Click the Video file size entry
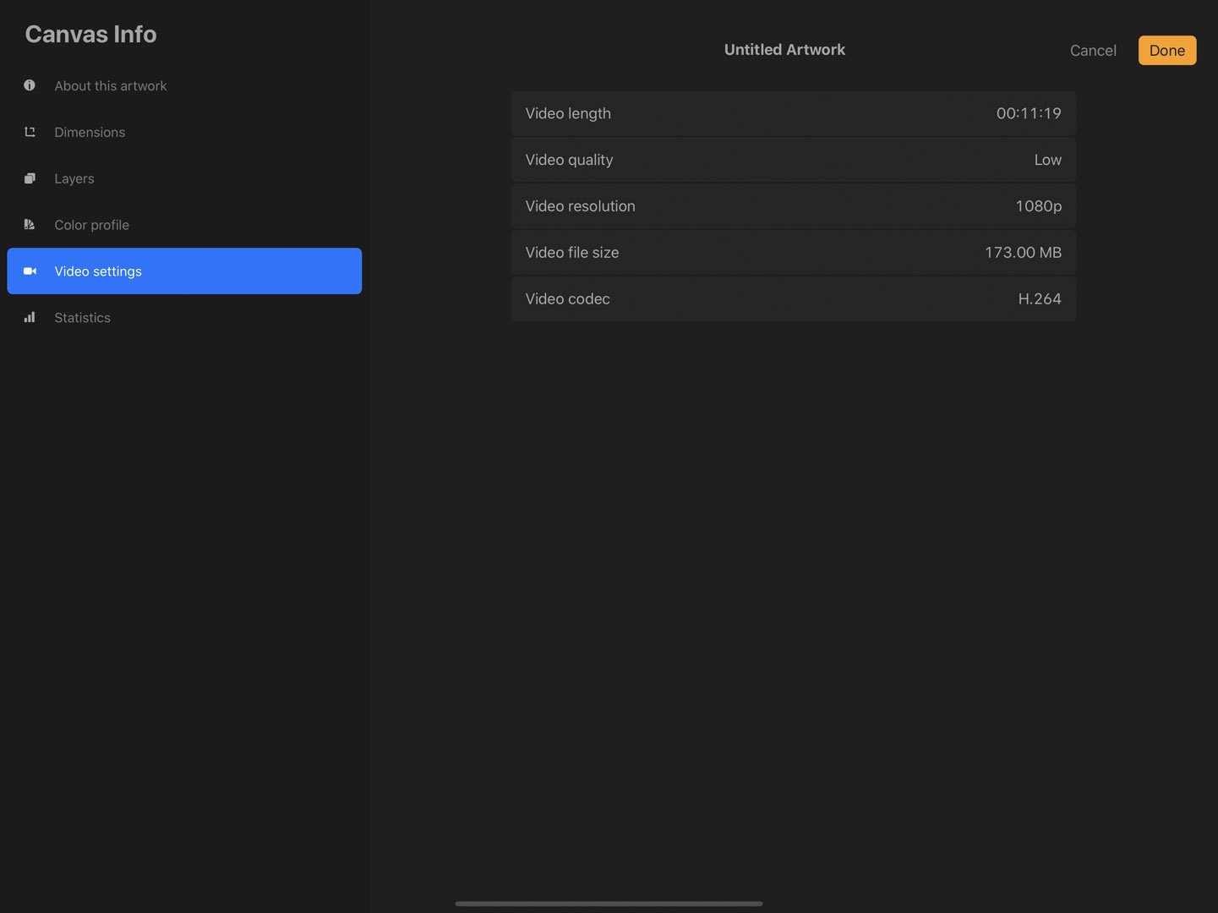Image resolution: width=1218 pixels, height=913 pixels. click(793, 252)
